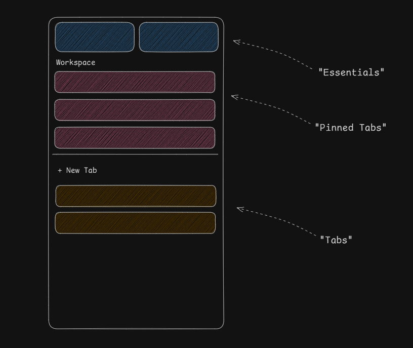
Task: Click the horizontal divider above New Tab
Action: coord(135,154)
